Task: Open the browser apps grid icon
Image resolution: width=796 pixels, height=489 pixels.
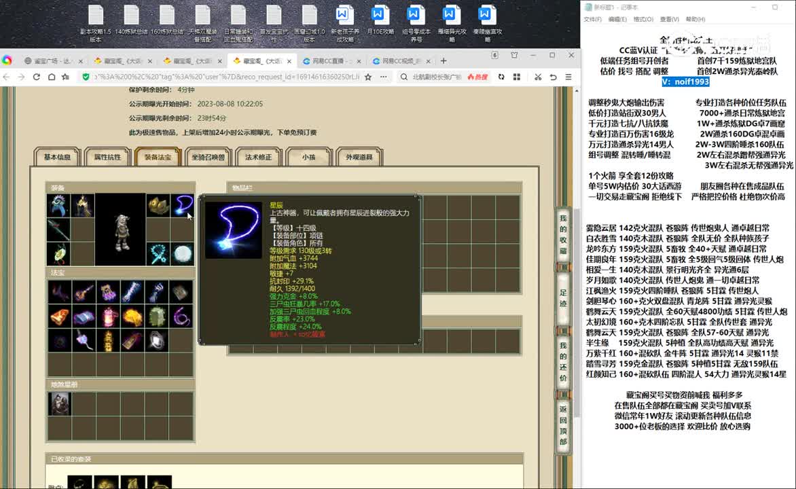Action: tap(517, 77)
